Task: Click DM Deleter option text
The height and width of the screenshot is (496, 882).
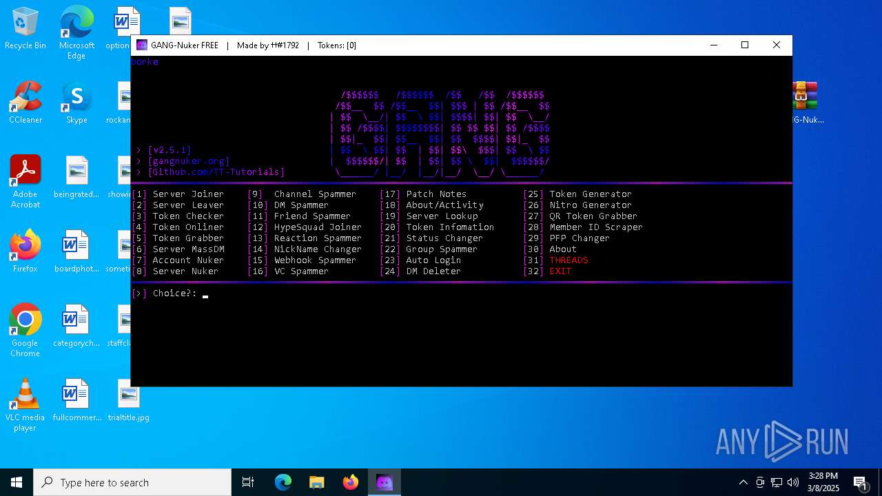Action: point(433,271)
